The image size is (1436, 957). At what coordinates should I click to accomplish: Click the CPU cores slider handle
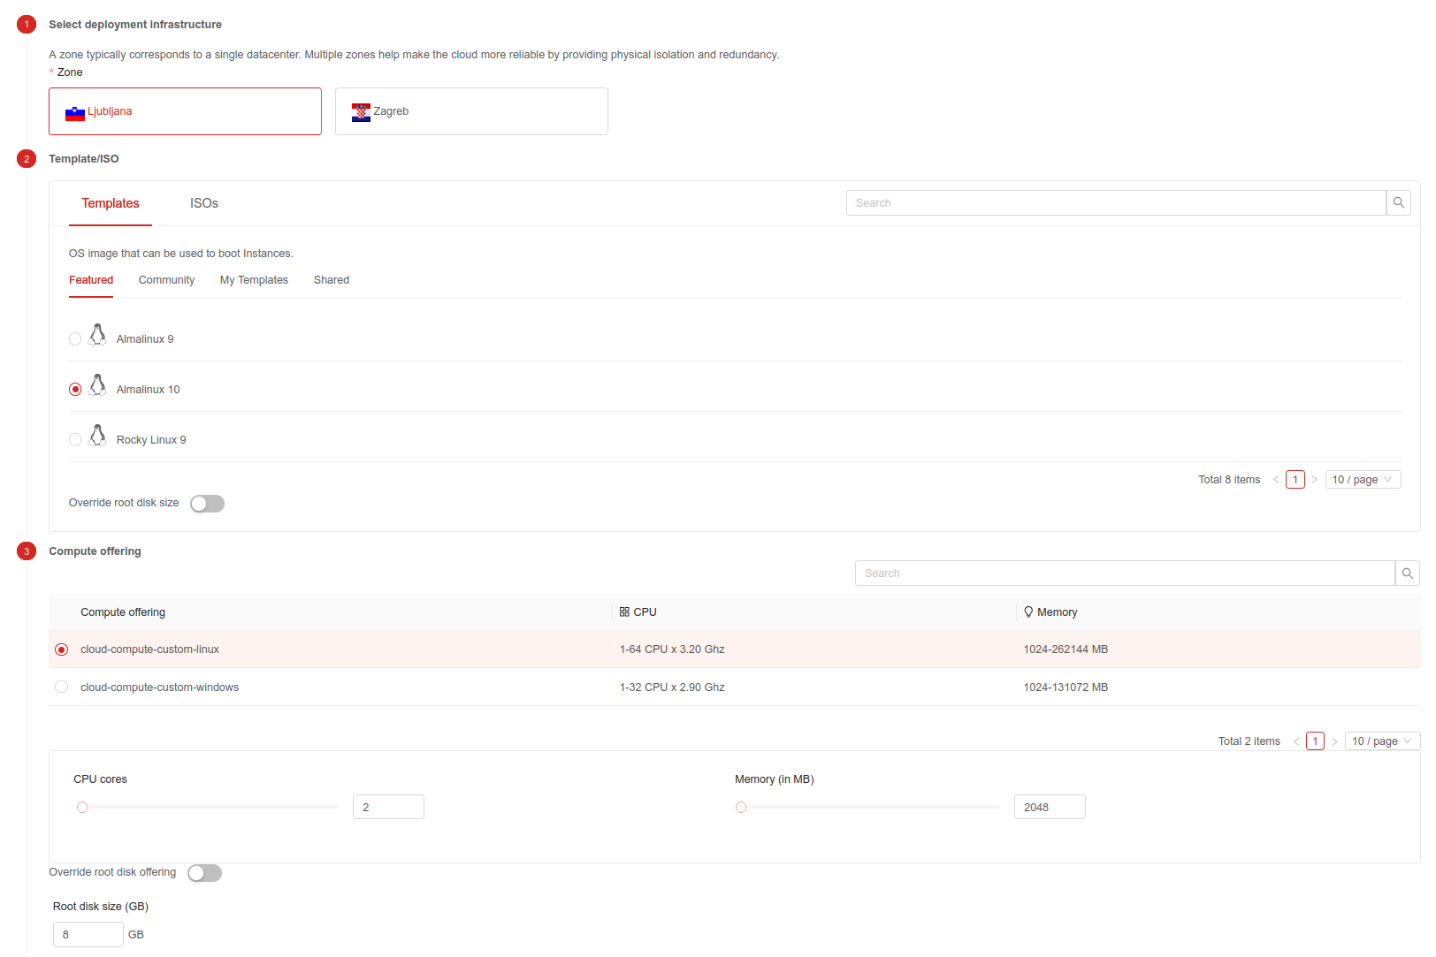click(82, 808)
